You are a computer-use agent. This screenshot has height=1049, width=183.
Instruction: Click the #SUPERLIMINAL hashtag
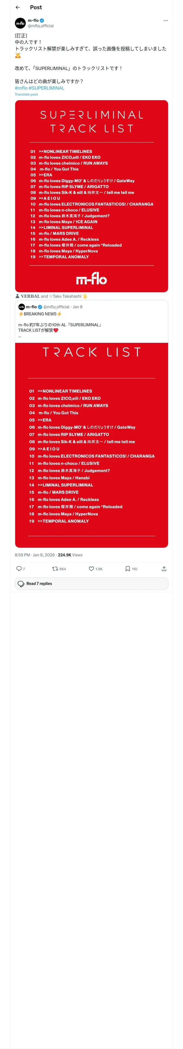[x=47, y=88]
